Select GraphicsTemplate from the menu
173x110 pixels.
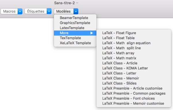pos(75,23)
